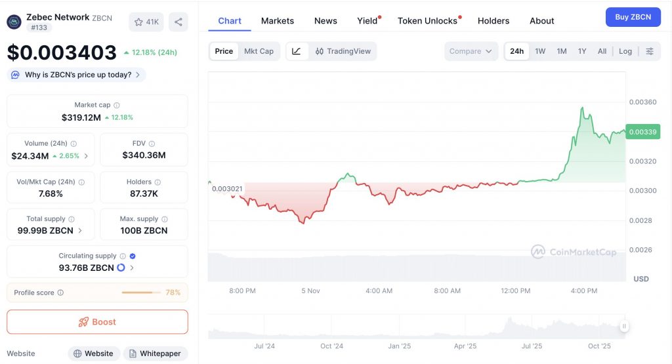Click the Holders info icon
Screen dimensions: 672x364
157,182
